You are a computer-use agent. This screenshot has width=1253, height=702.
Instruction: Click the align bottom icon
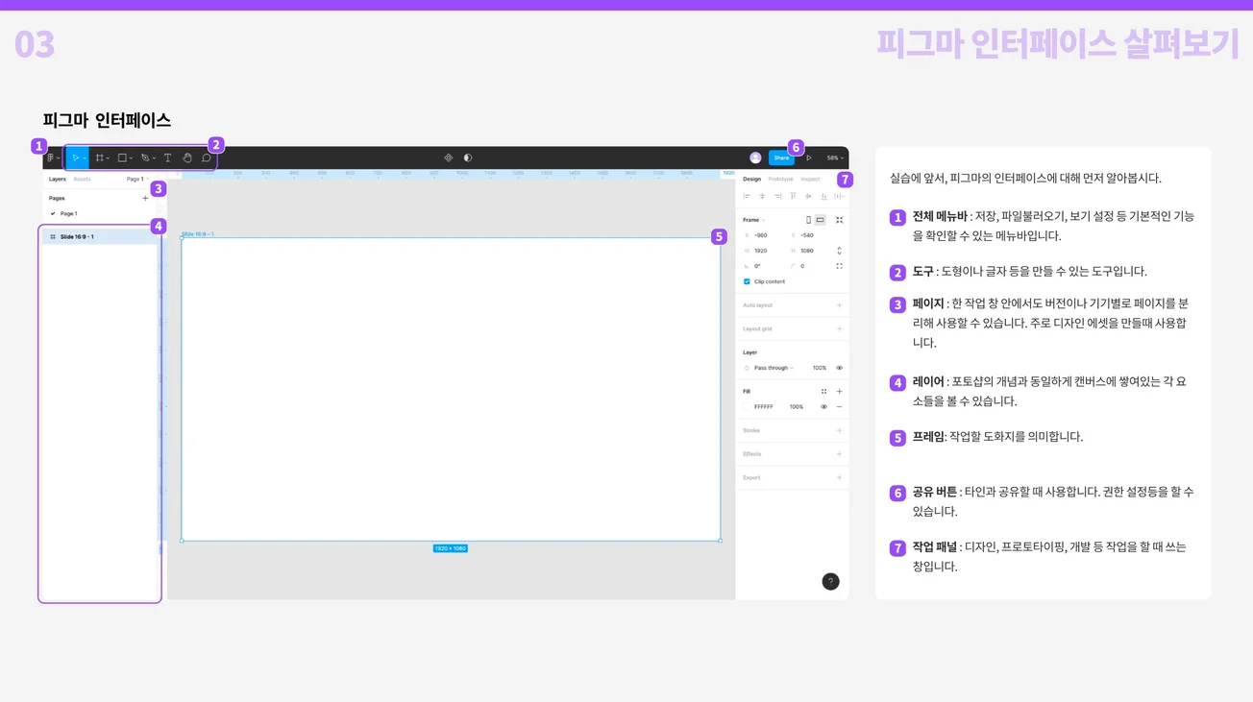(x=823, y=196)
